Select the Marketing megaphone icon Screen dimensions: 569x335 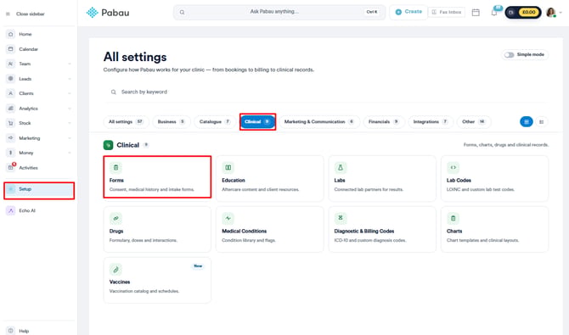click(10, 138)
